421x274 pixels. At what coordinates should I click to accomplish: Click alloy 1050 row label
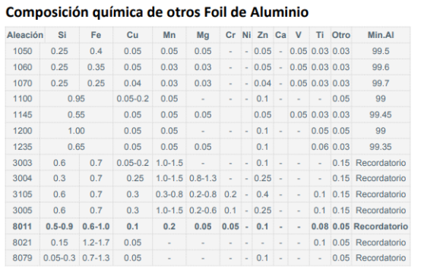23,51
